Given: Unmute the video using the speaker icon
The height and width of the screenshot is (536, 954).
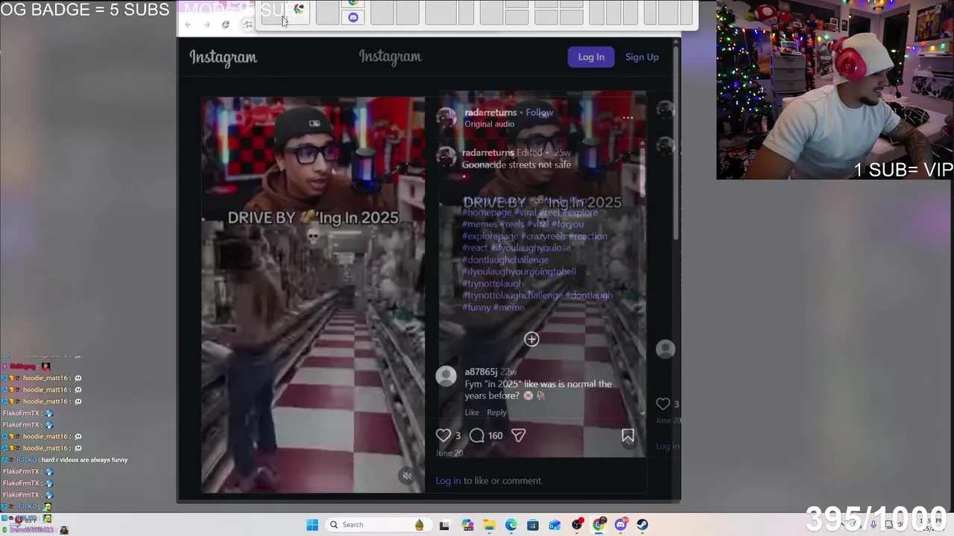Looking at the screenshot, I should [407, 476].
